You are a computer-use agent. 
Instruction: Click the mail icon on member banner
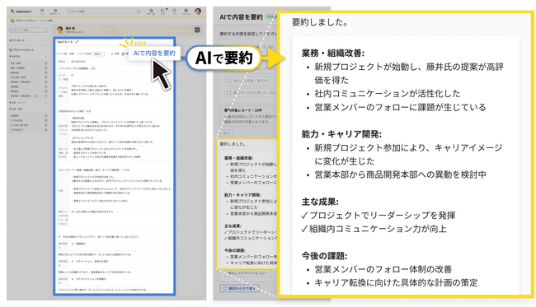pyautogui.click(x=197, y=30)
